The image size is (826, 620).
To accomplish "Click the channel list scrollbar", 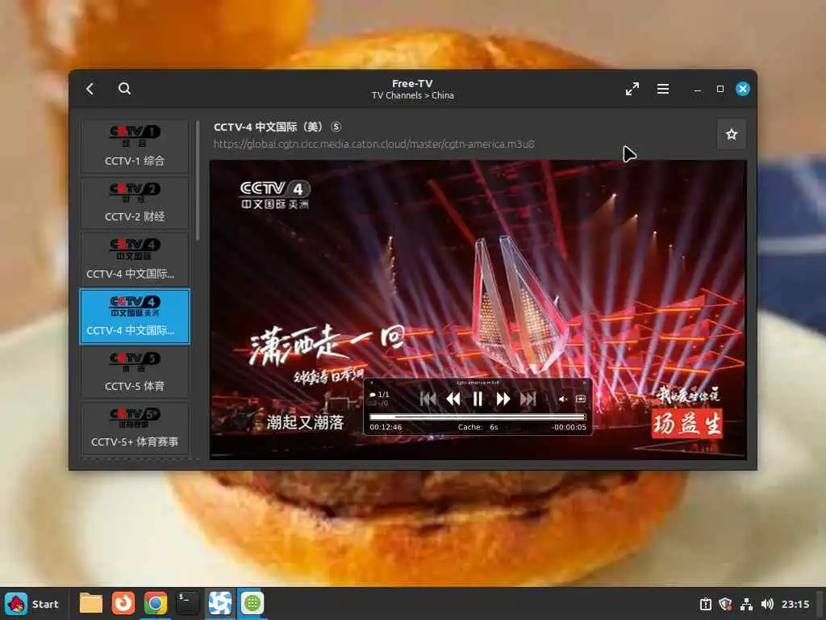I will pos(198,181).
